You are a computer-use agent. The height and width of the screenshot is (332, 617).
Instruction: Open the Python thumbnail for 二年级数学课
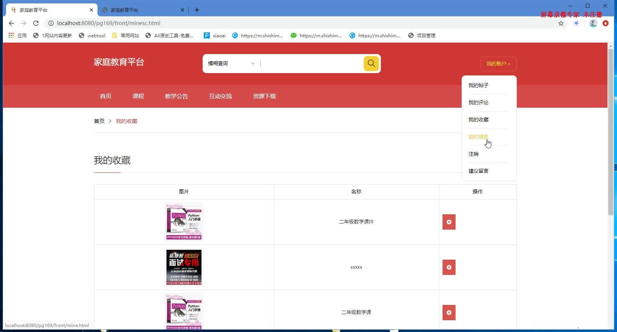click(x=184, y=312)
